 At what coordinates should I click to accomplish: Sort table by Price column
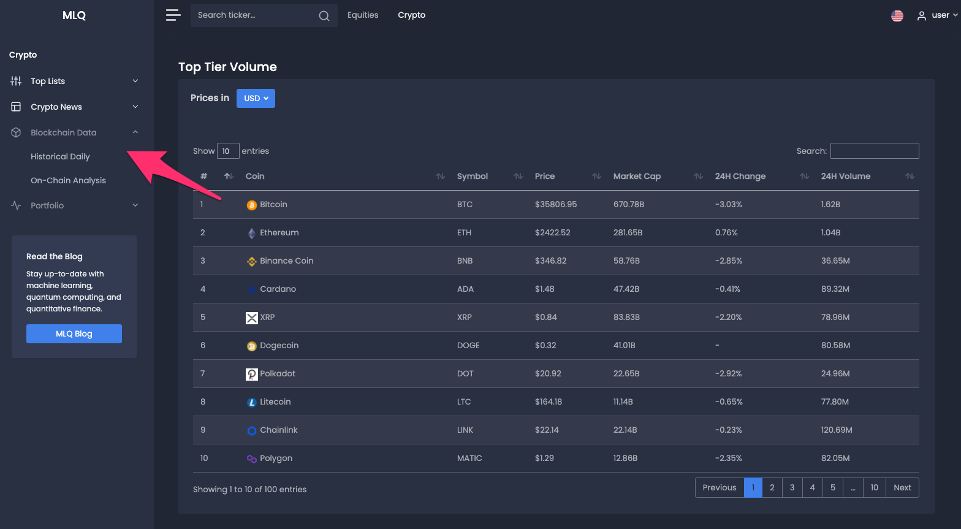point(596,177)
